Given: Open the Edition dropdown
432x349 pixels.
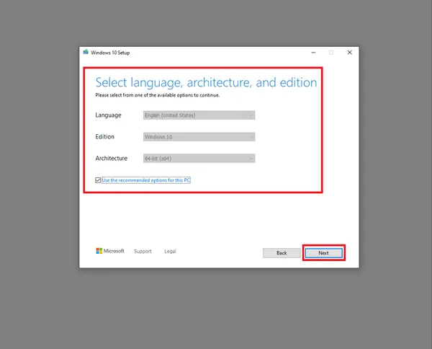Looking at the screenshot, I should 199,137.
